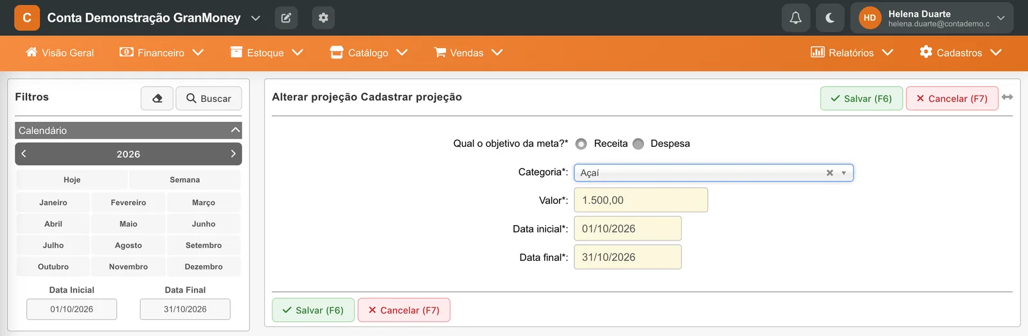Select Hoje in calendar filter
This screenshot has height=336, width=1028.
[x=72, y=180]
